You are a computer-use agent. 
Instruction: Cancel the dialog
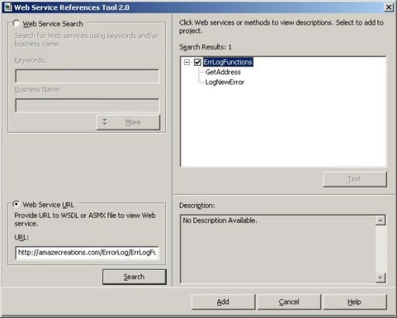(x=289, y=302)
